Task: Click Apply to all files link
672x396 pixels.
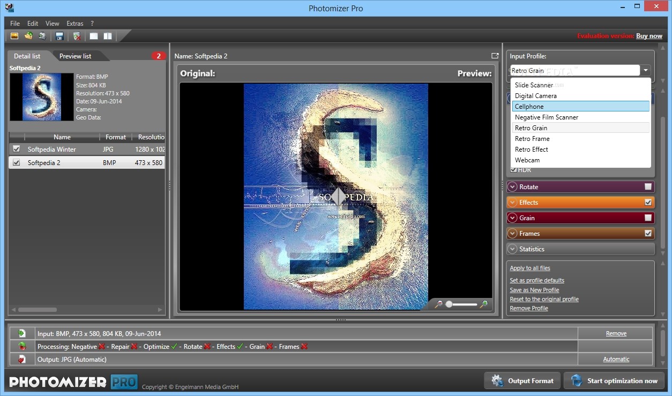Action: click(530, 268)
